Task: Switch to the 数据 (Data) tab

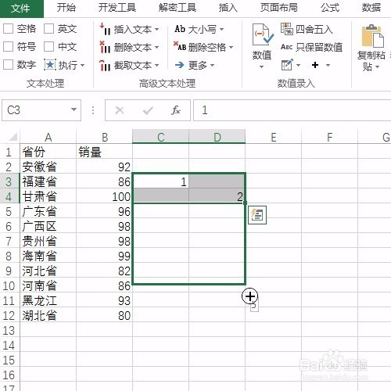Action: click(371, 8)
